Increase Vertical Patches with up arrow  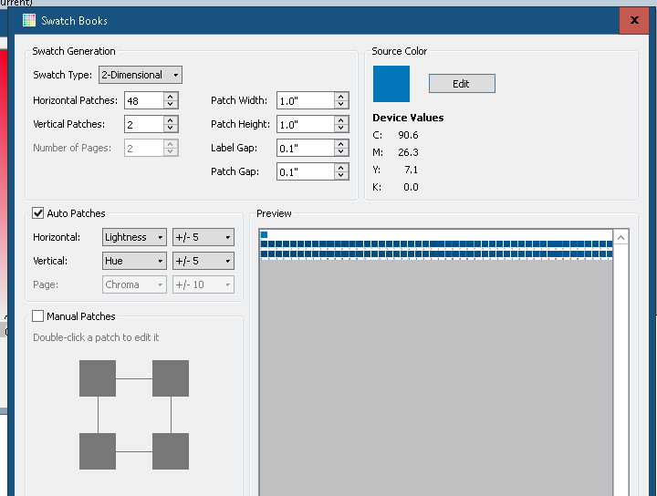[x=171, y=120]
